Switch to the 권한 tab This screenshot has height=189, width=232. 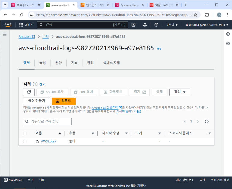tap(59, 63)
